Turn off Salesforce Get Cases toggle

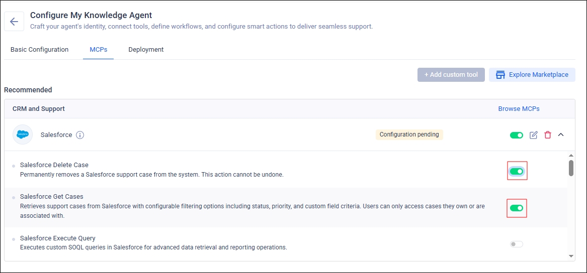(x=517, y=208)
